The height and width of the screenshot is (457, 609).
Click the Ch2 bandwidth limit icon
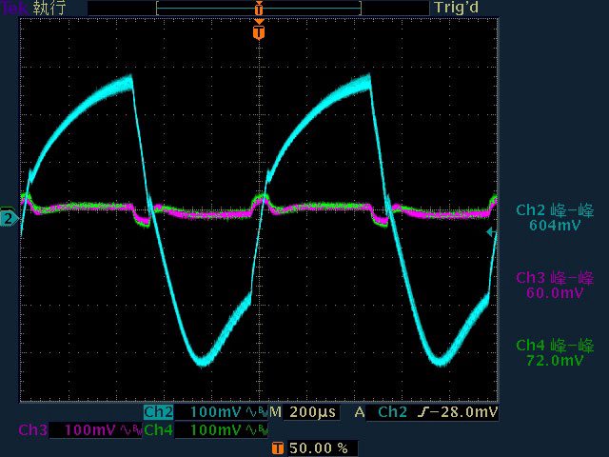pos(255,412)
